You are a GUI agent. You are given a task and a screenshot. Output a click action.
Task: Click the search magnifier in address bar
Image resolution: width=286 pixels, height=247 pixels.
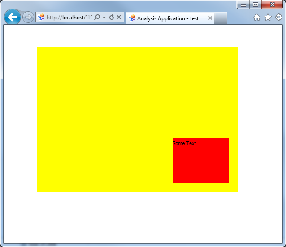tap(97, 18)
